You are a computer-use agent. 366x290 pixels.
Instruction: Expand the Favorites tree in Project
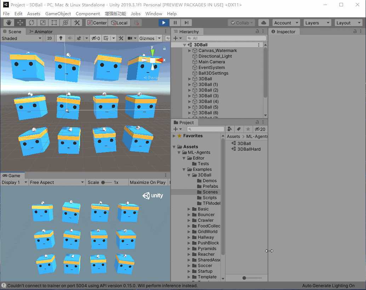(x=174, y=136)
